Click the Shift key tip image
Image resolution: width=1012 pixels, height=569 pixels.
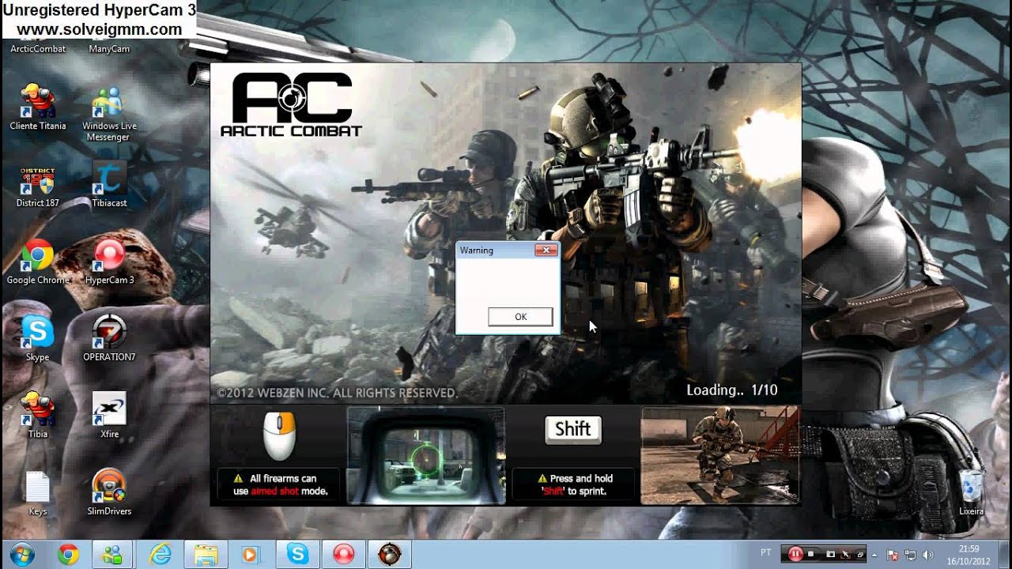(573, 429)
